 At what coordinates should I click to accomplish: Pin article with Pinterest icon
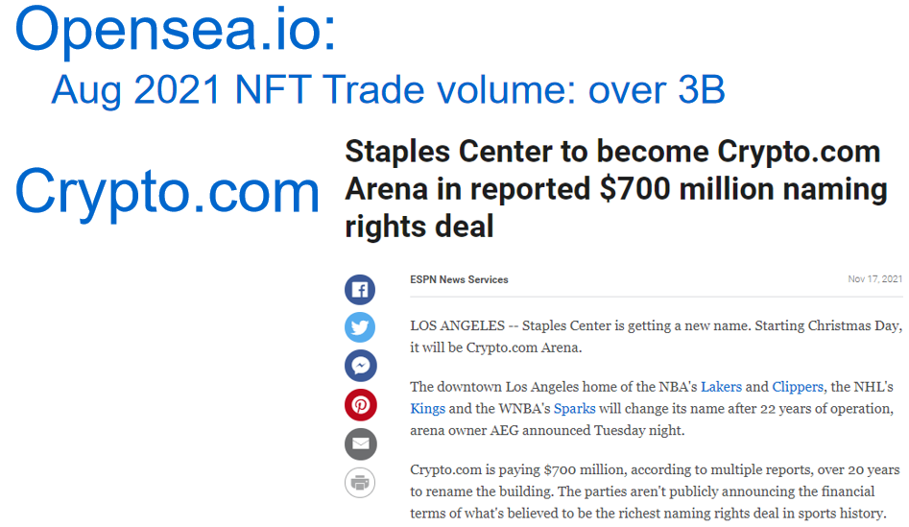pyautogui.click(x=360, y=405)
